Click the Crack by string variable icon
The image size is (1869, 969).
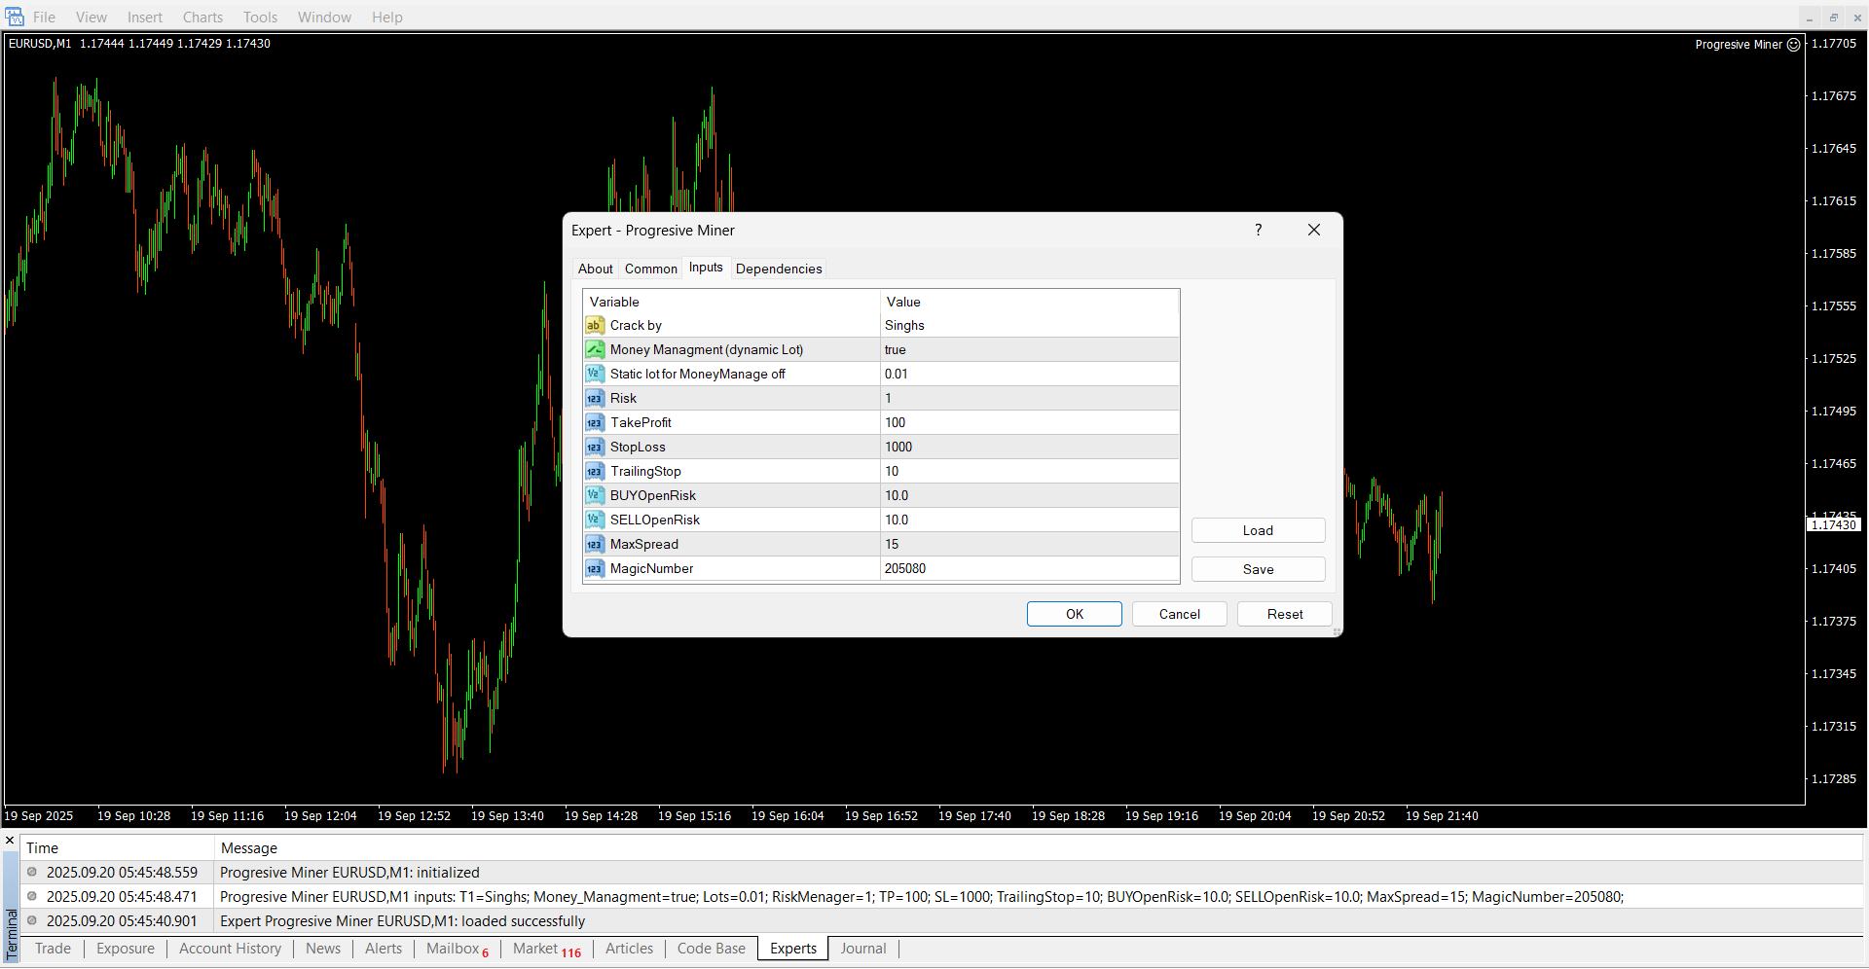pos(595,325)
